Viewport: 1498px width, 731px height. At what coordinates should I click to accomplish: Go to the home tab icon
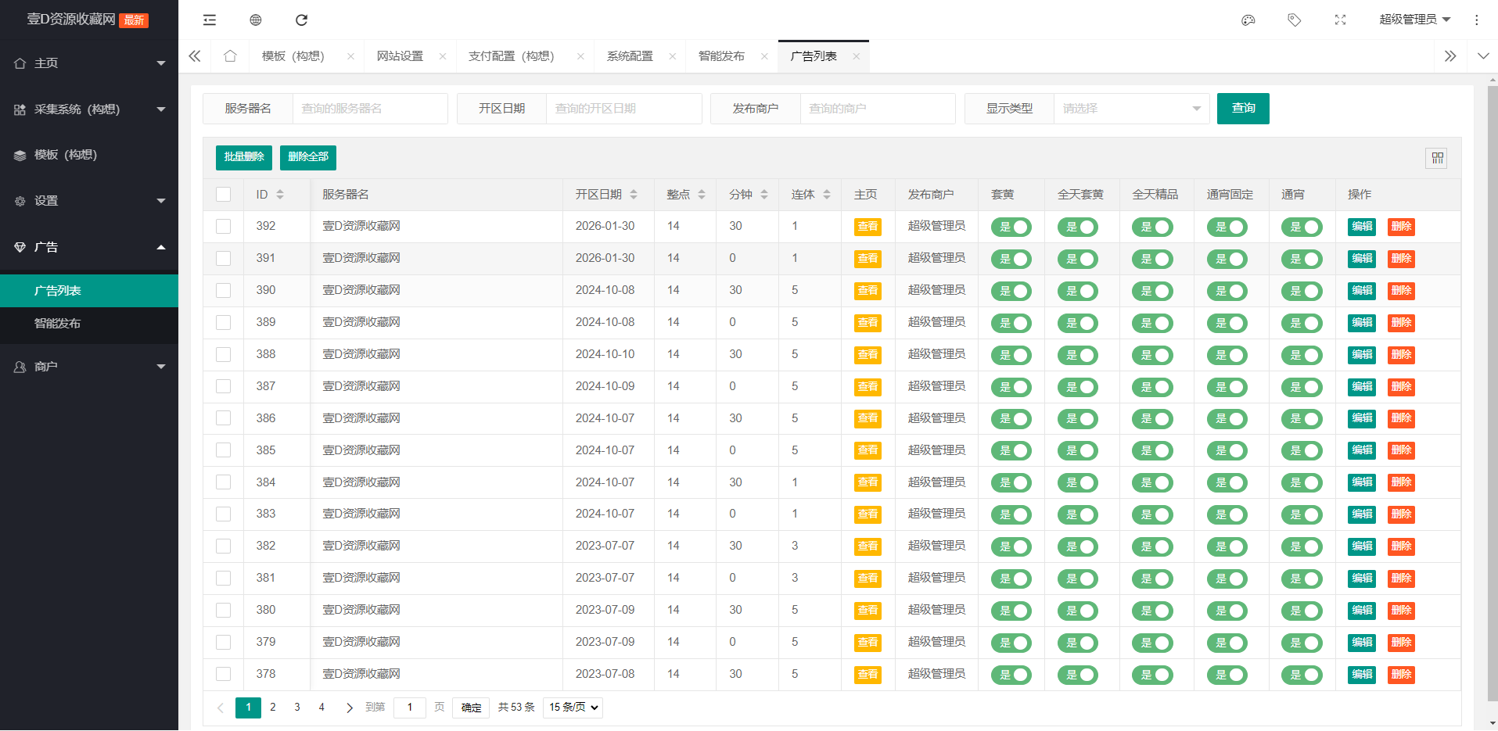(x=230, y=56)
